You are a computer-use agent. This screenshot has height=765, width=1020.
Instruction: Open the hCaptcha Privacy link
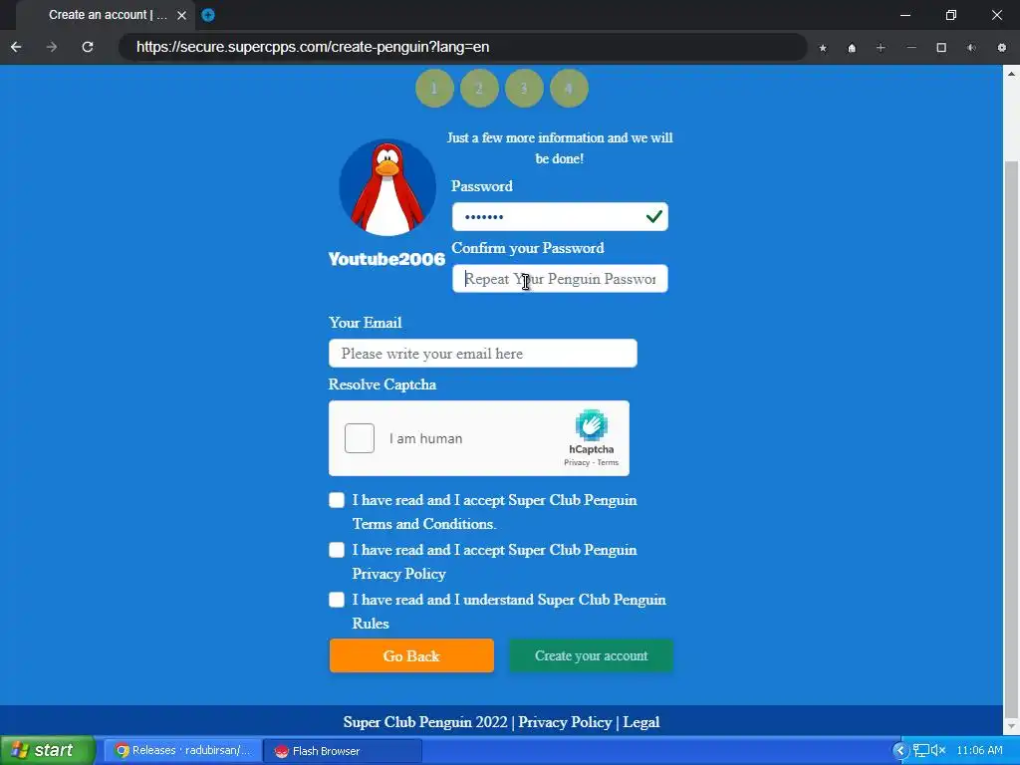click(x=577, y=462)
